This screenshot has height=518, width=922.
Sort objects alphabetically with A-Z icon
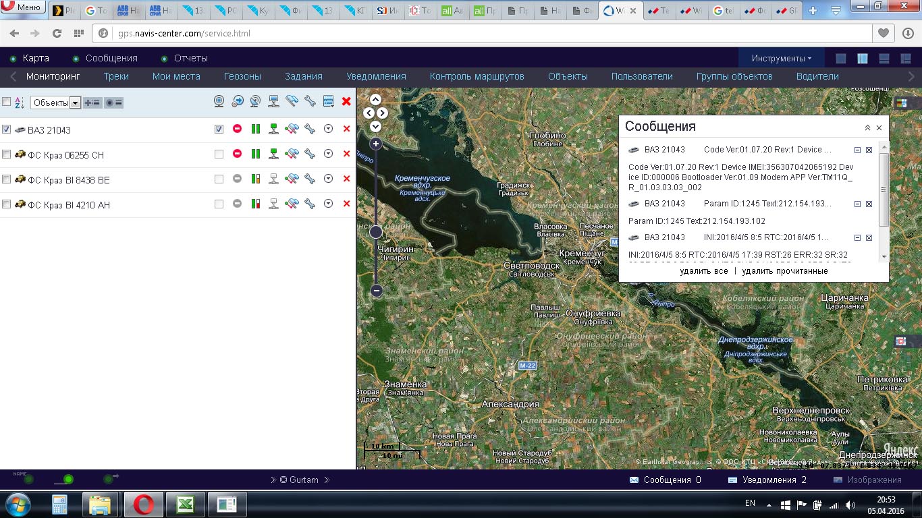click(19, 103)
